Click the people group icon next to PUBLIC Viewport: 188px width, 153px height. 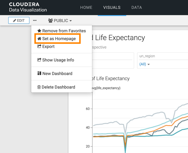[x=50, y=21]
